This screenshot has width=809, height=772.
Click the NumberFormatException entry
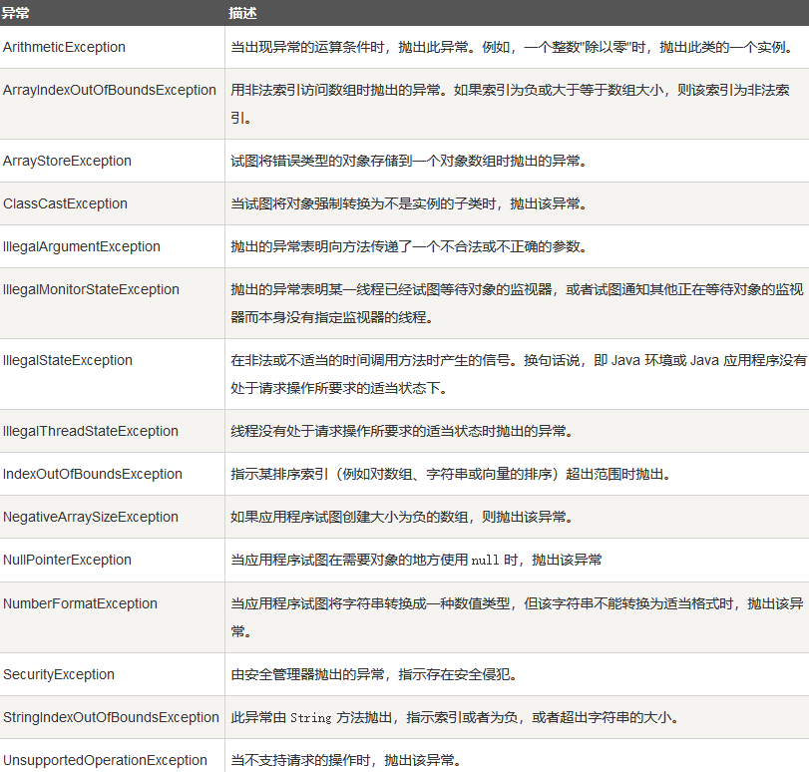click(80, 603)
